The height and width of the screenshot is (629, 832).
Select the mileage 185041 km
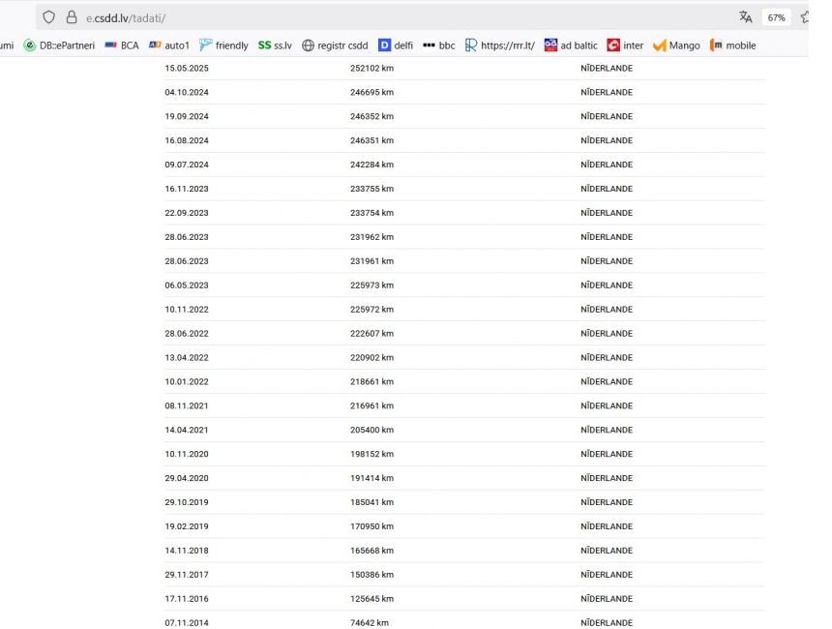point(371,502)
